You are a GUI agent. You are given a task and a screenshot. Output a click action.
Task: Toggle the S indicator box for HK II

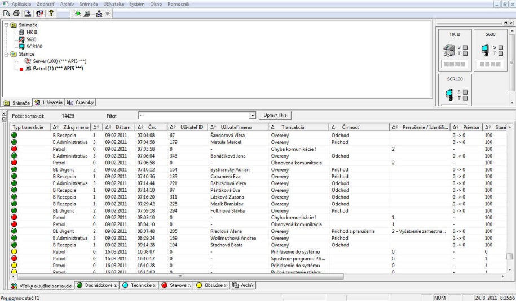point(465,47)
